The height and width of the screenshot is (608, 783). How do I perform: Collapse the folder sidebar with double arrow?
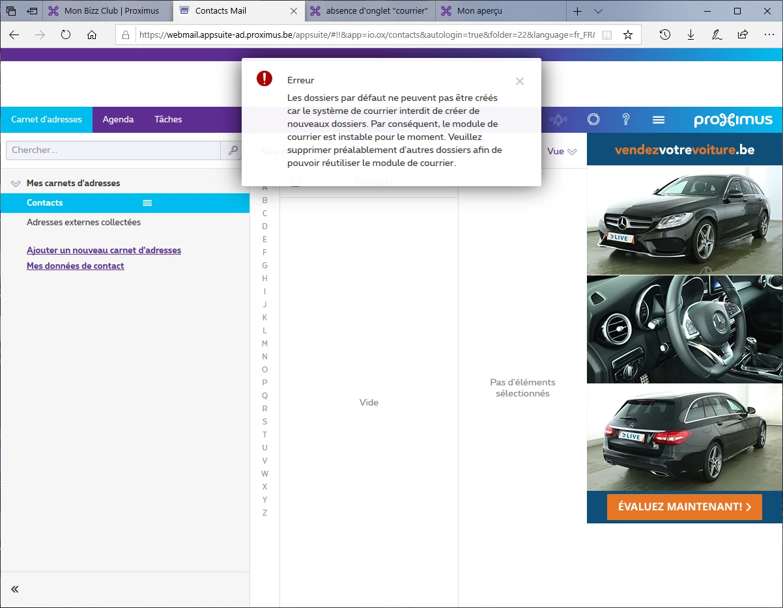[x=15, y=589]
